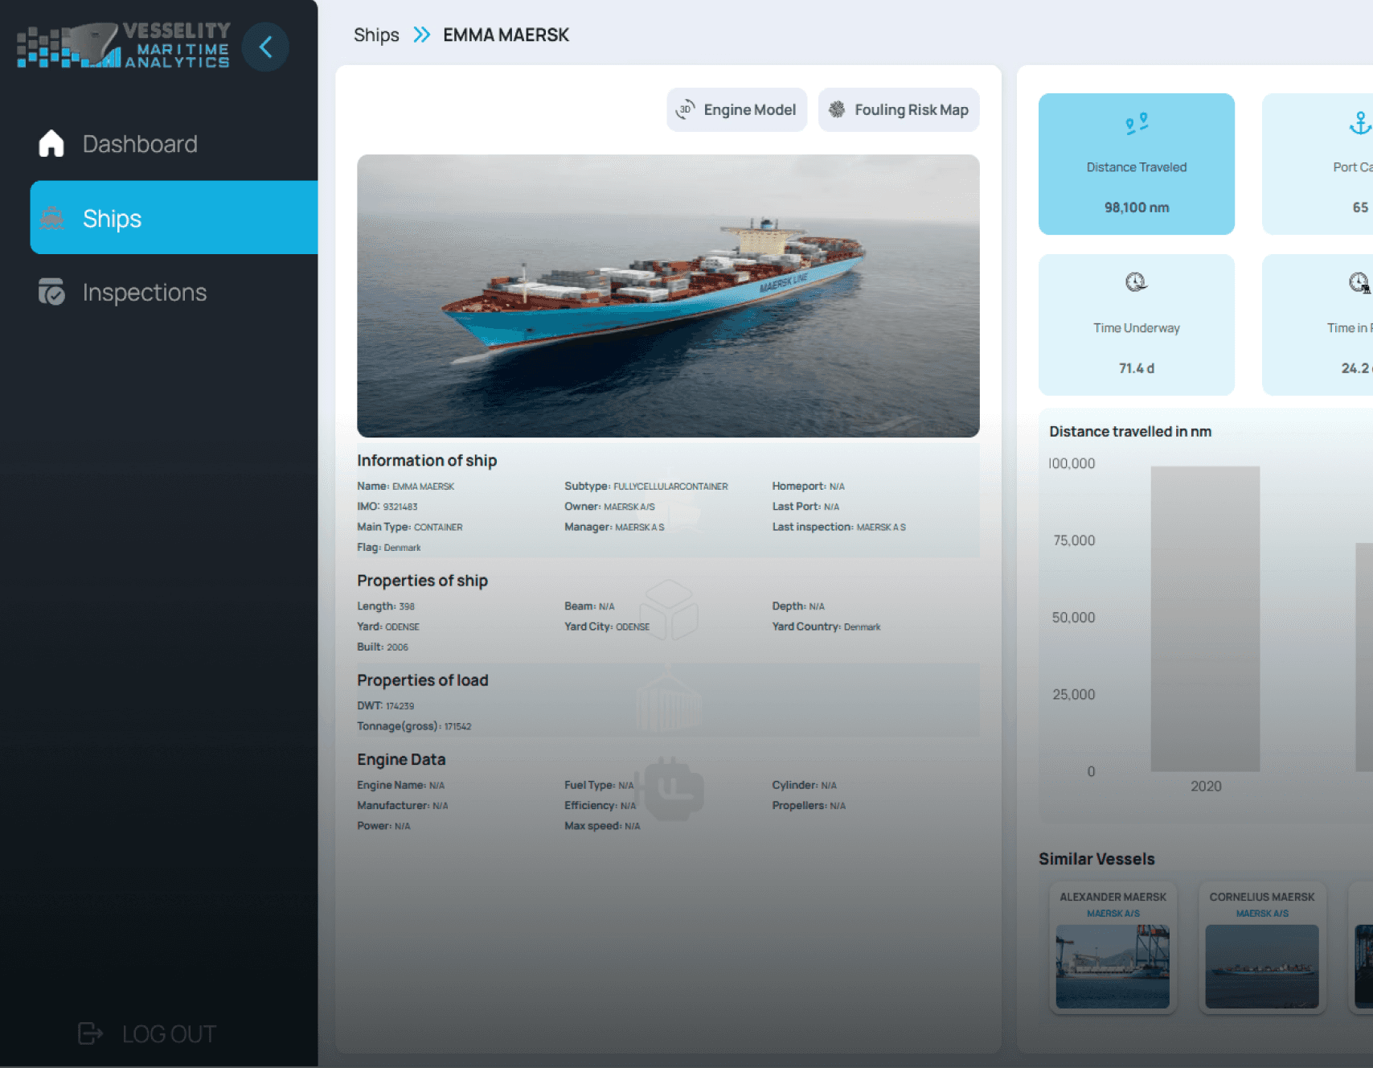Click the 2020 bar in distance chart
The image size is (1373, 1068).
(x=1205, y=618)
